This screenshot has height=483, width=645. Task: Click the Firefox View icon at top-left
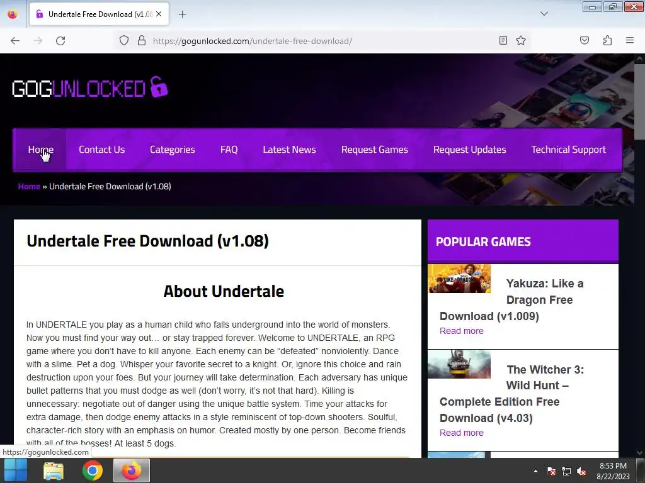13,14
